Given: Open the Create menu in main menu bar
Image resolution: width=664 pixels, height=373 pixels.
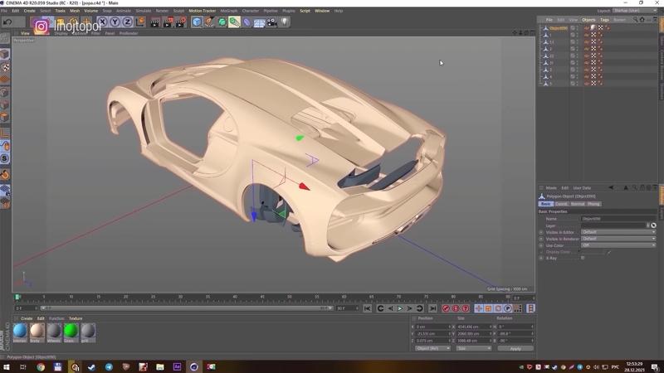Looking at the screenshot, I should click(30, 11).
